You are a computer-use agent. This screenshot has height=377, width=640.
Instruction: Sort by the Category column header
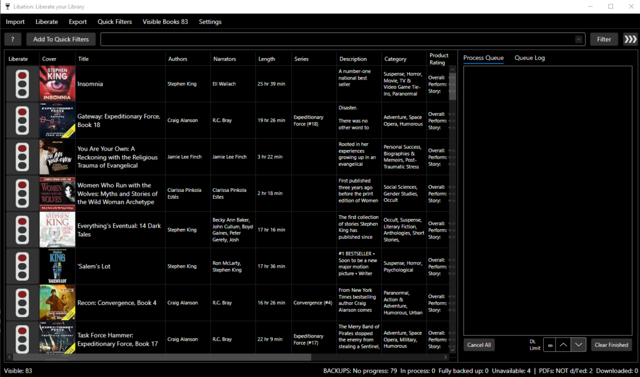404,59
